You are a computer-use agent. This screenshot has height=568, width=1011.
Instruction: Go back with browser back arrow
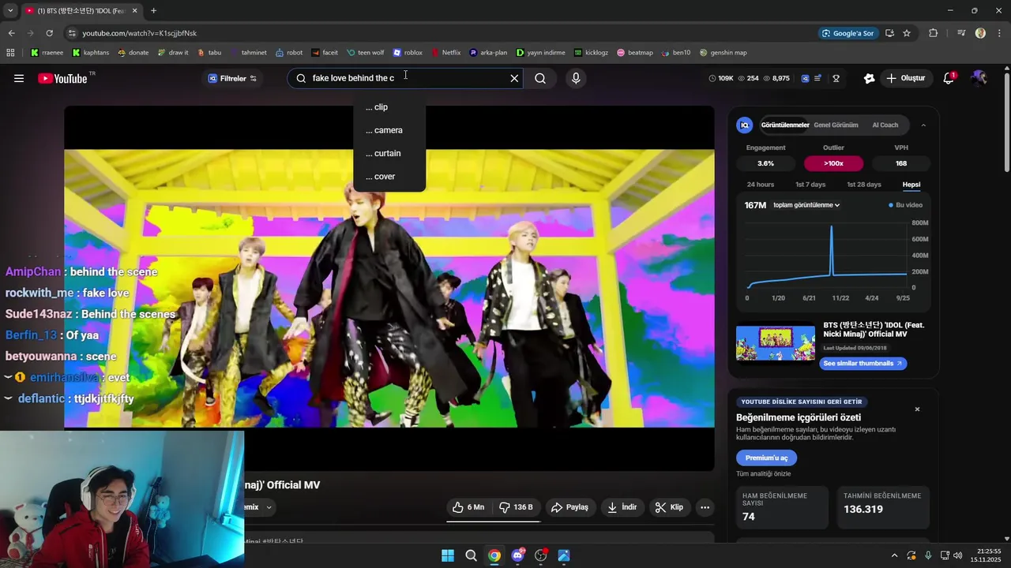11,33
